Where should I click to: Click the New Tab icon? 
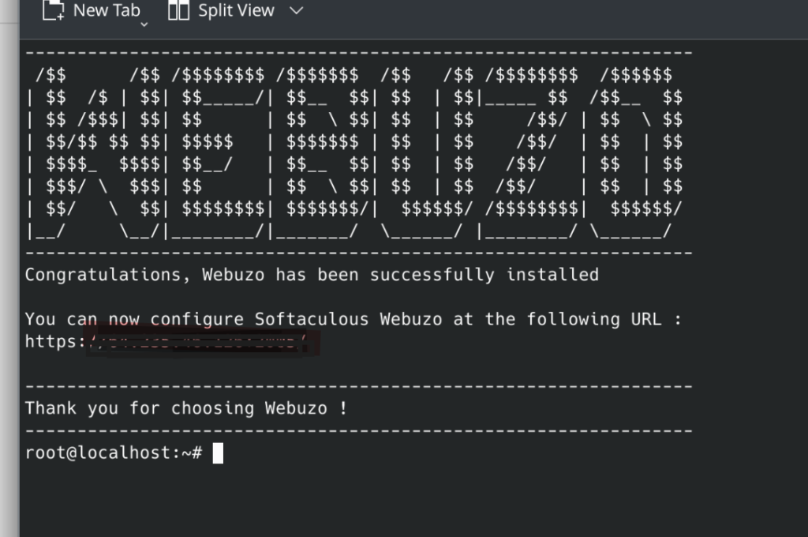pyautogui.click(x=54, y=10)
